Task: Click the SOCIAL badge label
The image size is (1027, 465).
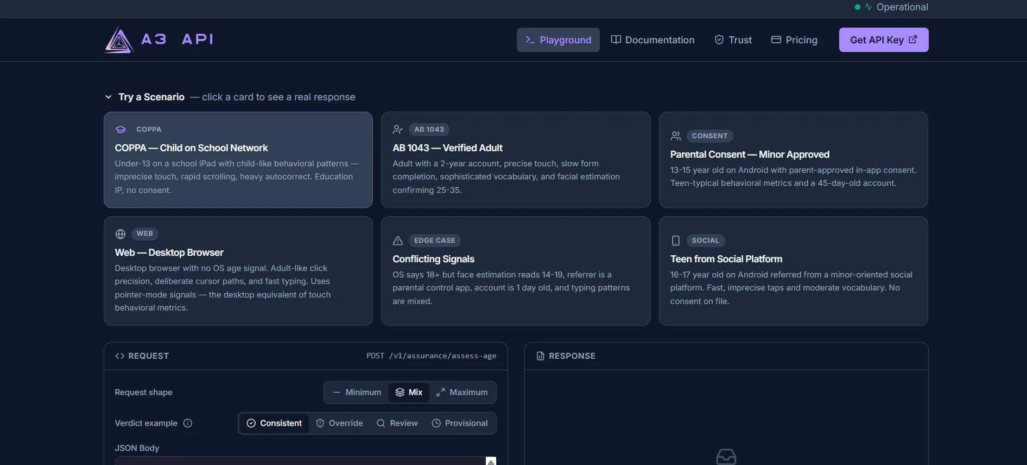Action: click(705, 241)
